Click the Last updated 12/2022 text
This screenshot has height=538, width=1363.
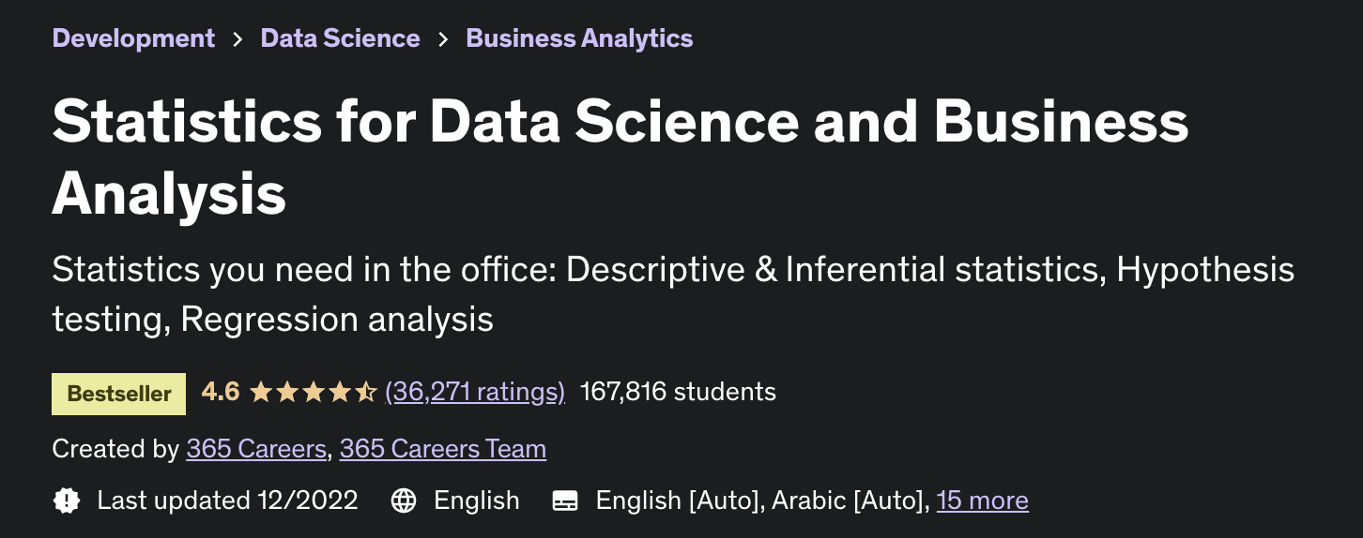coord(227,501)
